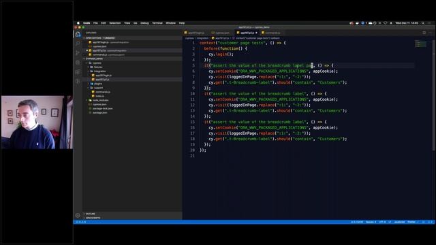
Task: Open the editor More Actions menu
Action: click(430, 33)
